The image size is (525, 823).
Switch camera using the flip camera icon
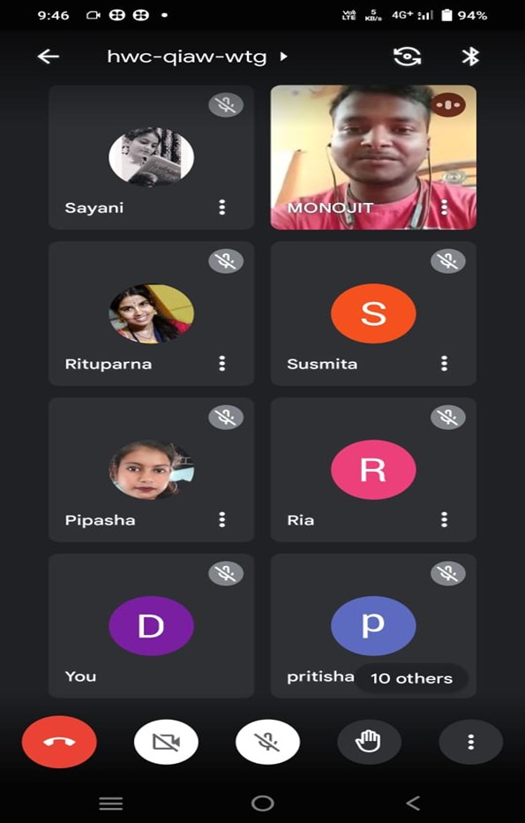[408, 57]
